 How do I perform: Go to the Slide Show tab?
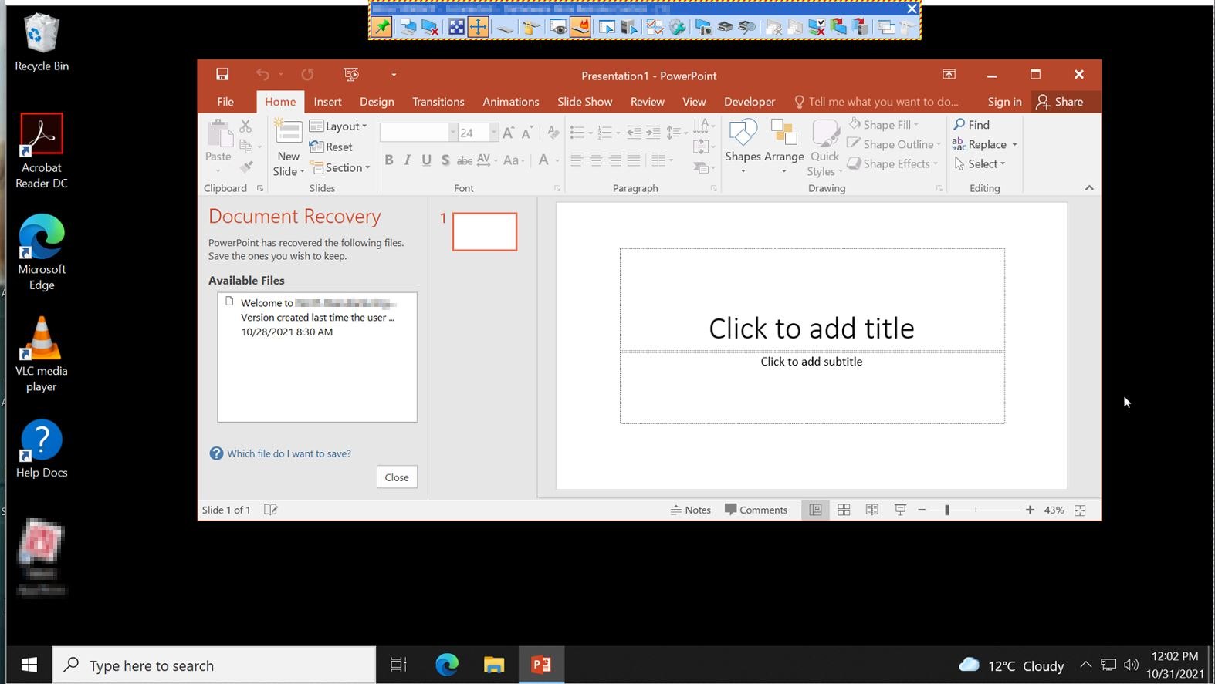[585, 102]
